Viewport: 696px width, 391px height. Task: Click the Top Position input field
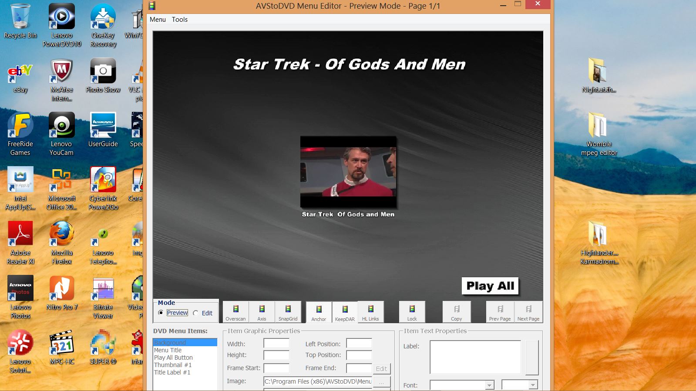pyautogui.click(x=359, y=355)
